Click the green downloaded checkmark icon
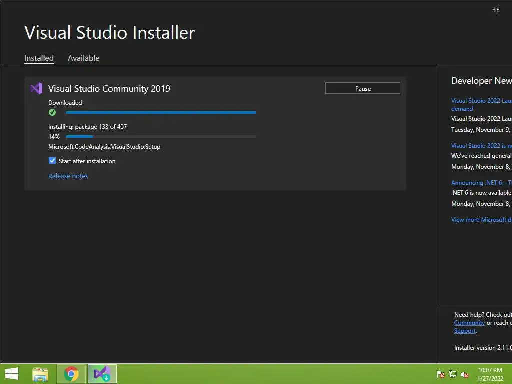Screen dimensions: 512x384 point(52,112)
